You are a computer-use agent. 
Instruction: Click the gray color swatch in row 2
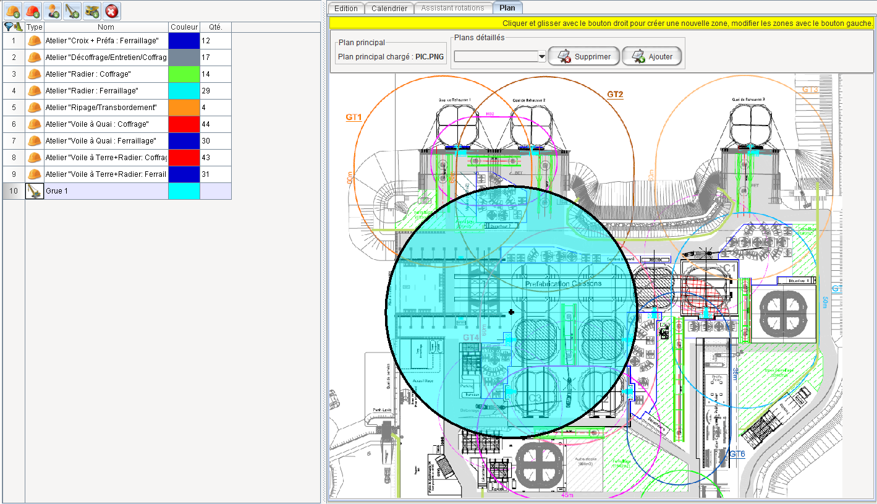point(184,58)
